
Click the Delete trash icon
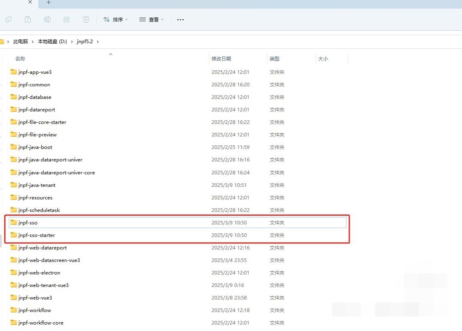click(86, 19)
